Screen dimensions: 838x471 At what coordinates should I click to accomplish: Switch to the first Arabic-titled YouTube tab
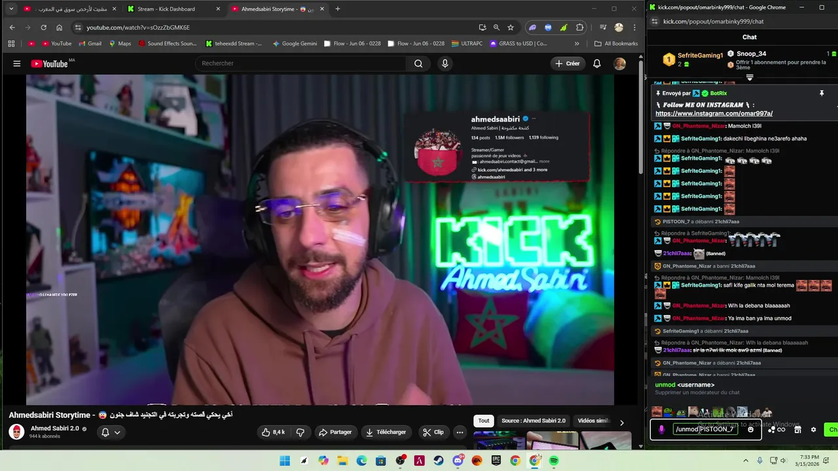[x=70, y=9]
